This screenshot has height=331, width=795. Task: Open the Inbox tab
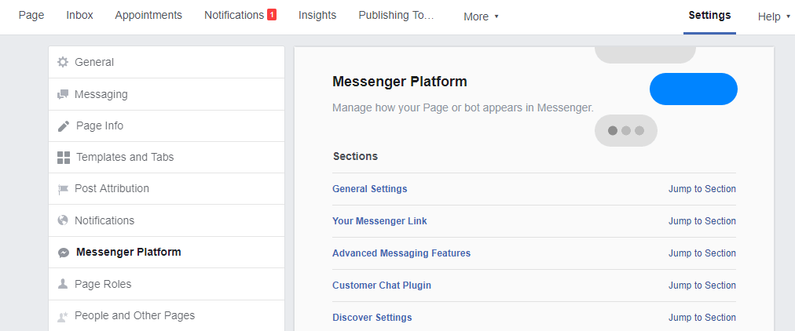[x=79, y=15]
